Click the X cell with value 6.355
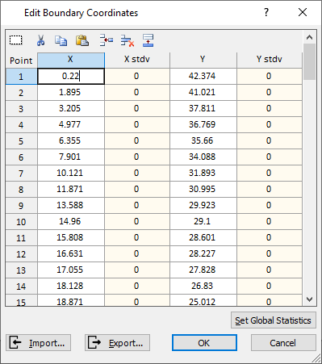Screen dimensions: 322x364 (x=71, y=140)
